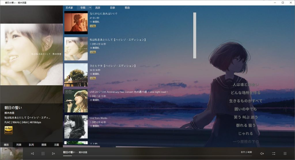
Task: Click the lyric line 囲いの中でも
Action: [x=245, y=109]
